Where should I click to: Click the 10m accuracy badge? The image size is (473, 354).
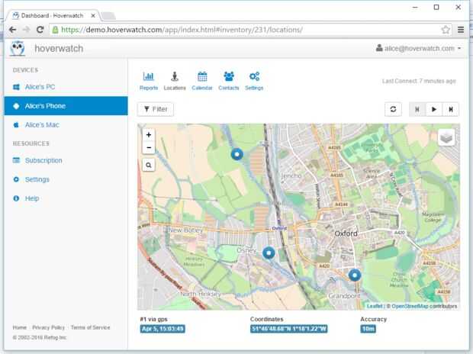click(368, 329)
